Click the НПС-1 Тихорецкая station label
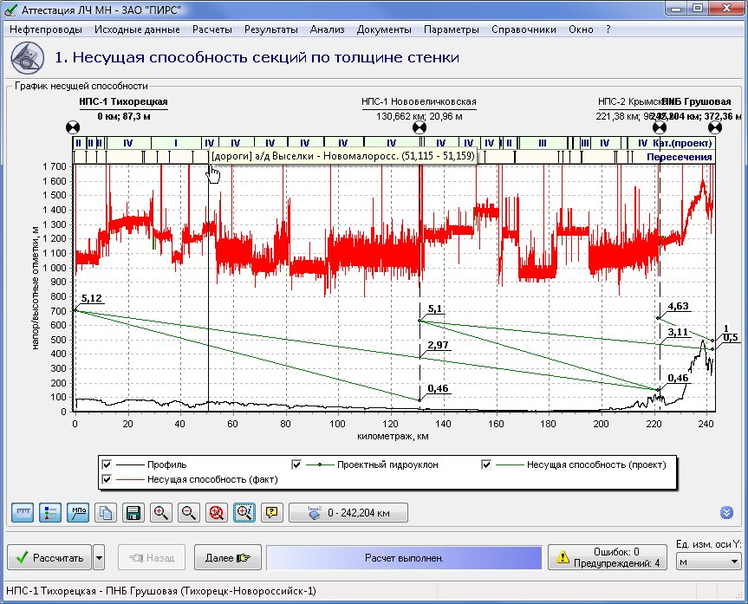The width and height of the screenshot is (748, 604). (x=123, y=101)
